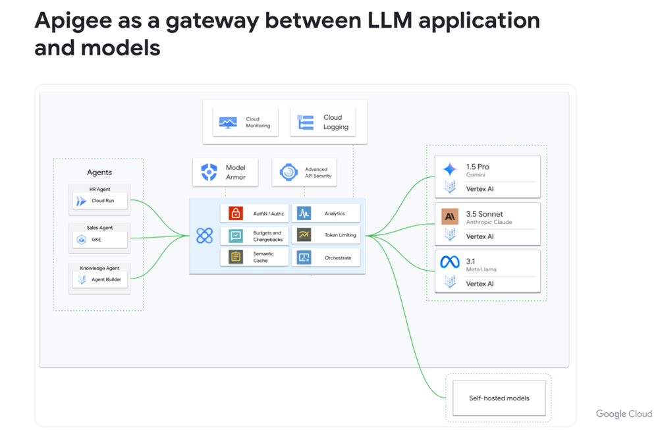Click the Anthropic Claude subtitle

coord(489,222)
